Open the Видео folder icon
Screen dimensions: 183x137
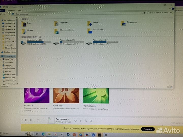24,24
